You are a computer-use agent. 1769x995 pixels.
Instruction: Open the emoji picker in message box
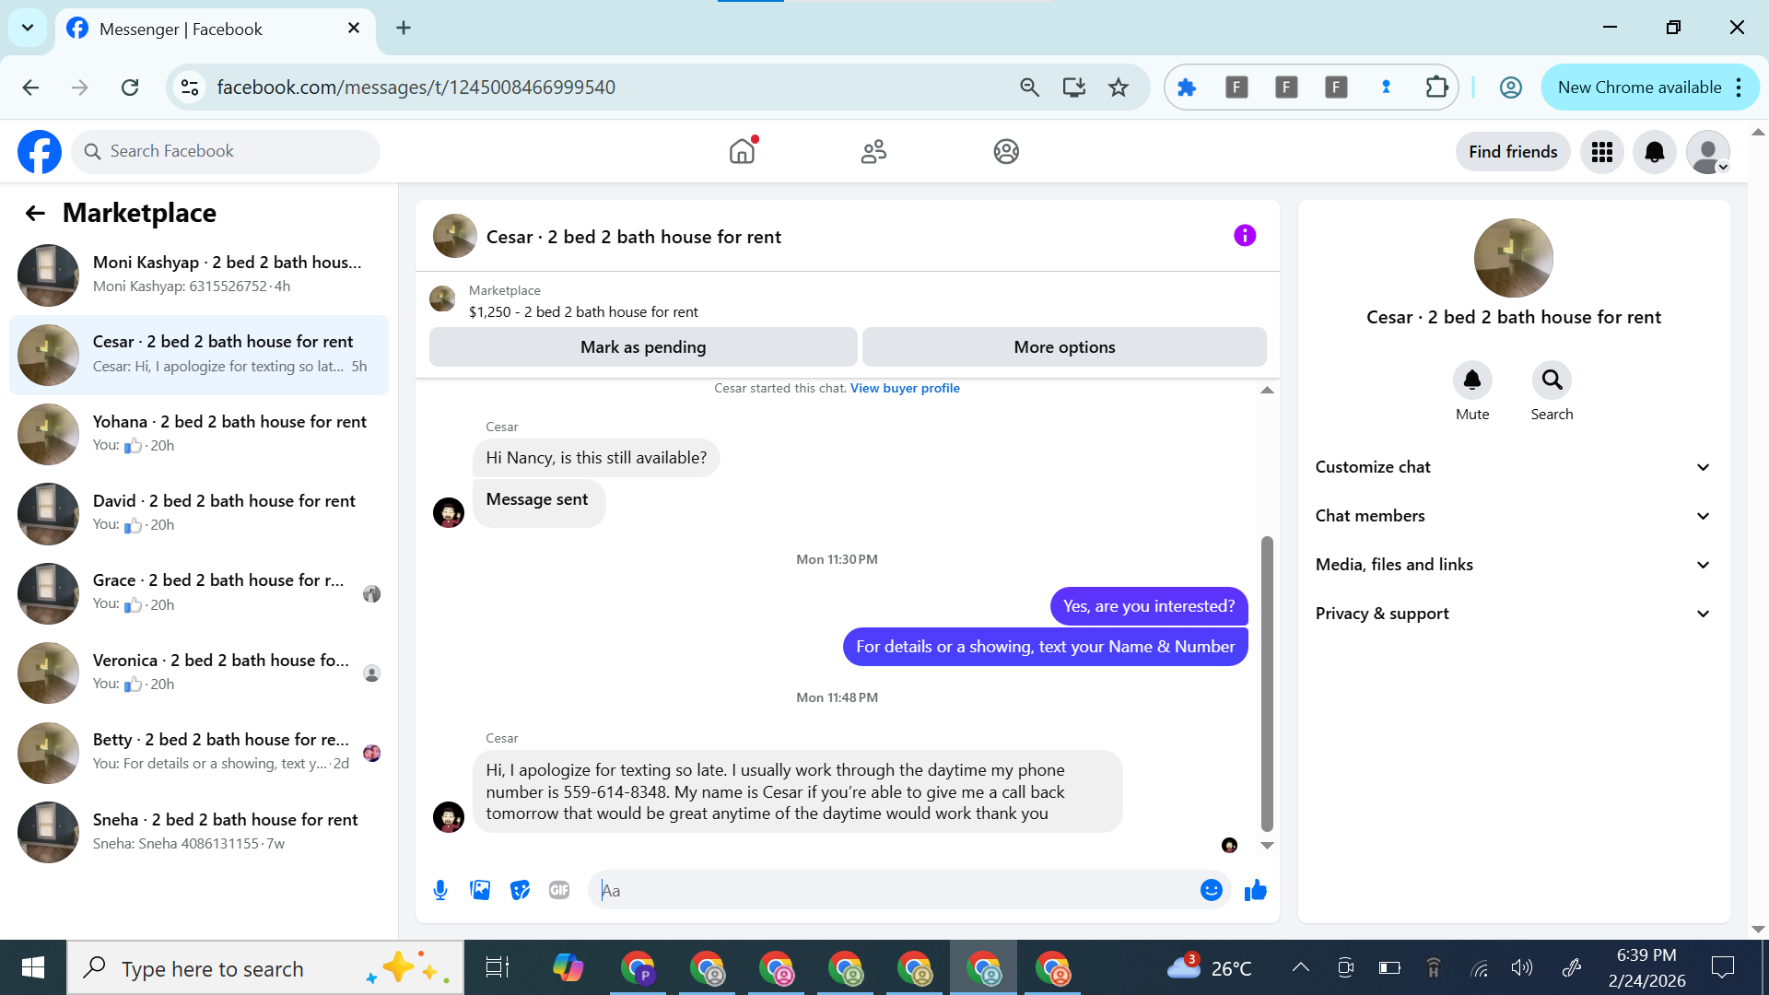click(1211, 890)
